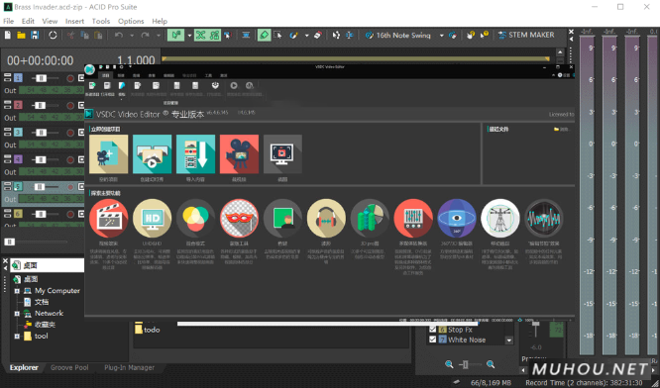Click the 360/3D editor eye icon
Image resolution: width=660 pixels, height=388 pixels.
[x=457, y=218]
